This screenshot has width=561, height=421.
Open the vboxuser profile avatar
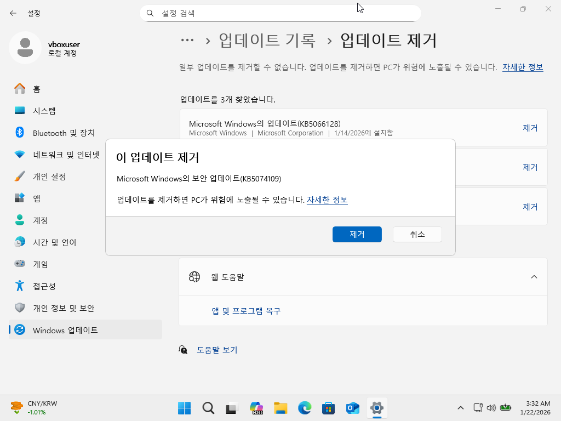point(25,48)
